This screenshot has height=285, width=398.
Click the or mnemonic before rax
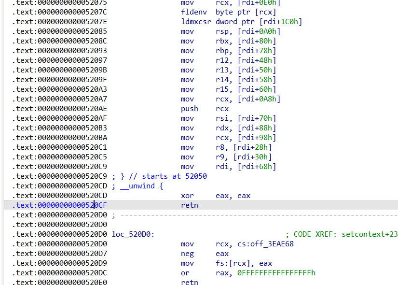pos(185,273)
